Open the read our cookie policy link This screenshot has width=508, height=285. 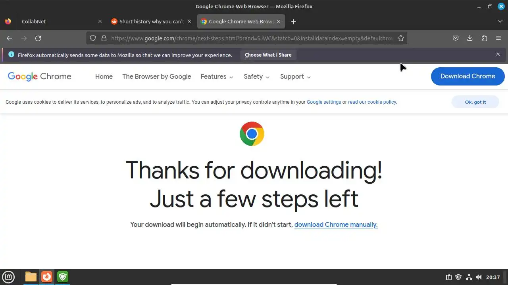pos(372,102)
